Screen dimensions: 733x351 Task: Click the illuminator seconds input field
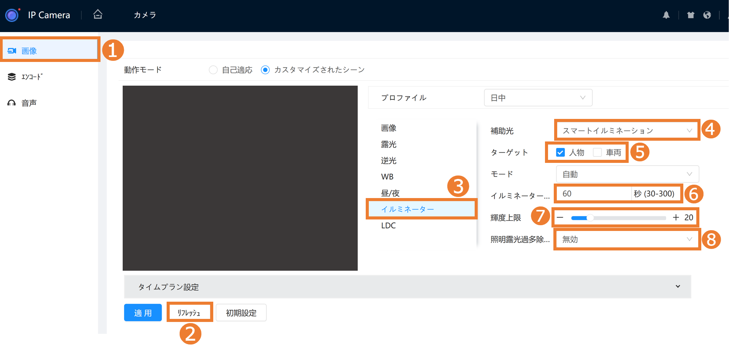592,194
